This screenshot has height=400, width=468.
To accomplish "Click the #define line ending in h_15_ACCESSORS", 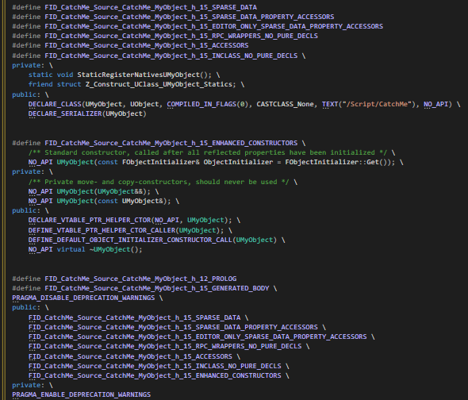I will 130,45.
